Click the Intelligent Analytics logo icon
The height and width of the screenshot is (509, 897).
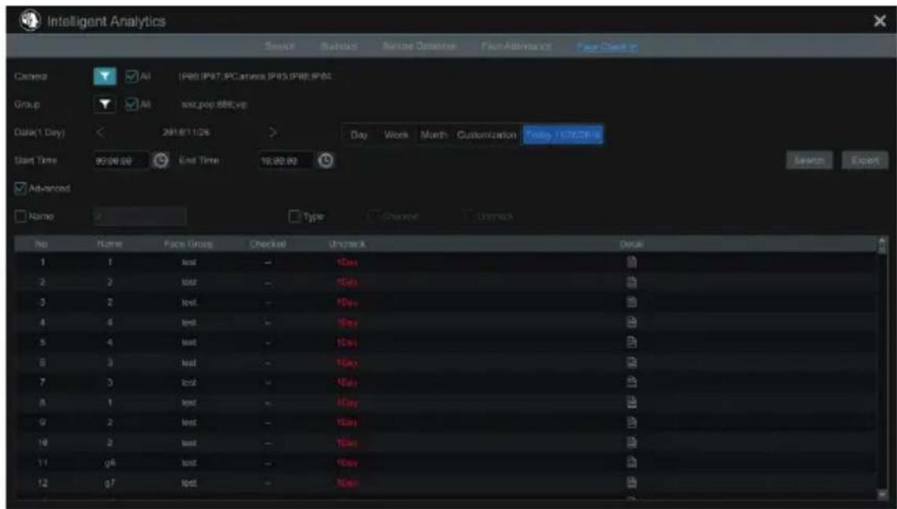pyautogui.click(x=30, y=21)
